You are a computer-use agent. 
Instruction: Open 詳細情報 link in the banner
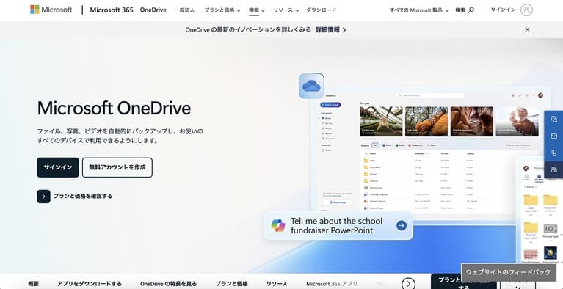pyautogui.click(x=331, y=30)
